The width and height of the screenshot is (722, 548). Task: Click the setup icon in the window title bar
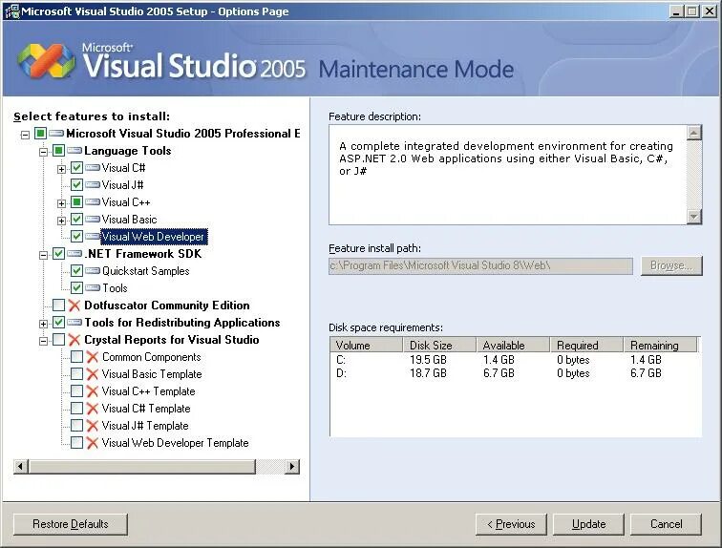12,11
